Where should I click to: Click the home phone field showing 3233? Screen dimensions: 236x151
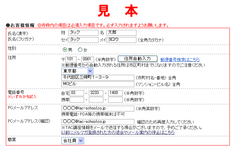96,93
